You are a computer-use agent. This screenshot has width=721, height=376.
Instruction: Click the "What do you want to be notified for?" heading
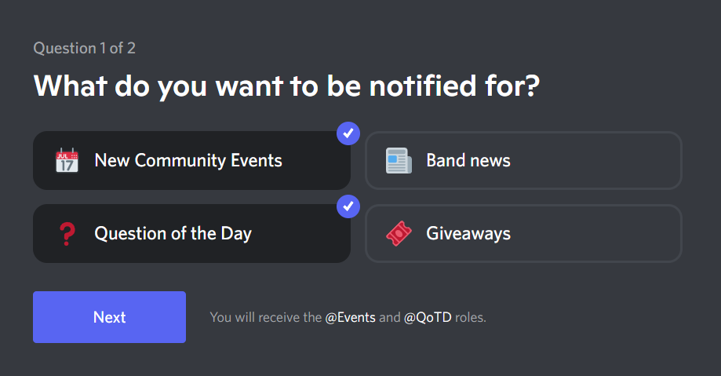pyautogui.click(x=286, y=86)
